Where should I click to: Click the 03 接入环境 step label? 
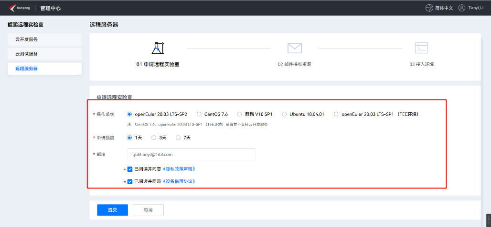[421, 65]
